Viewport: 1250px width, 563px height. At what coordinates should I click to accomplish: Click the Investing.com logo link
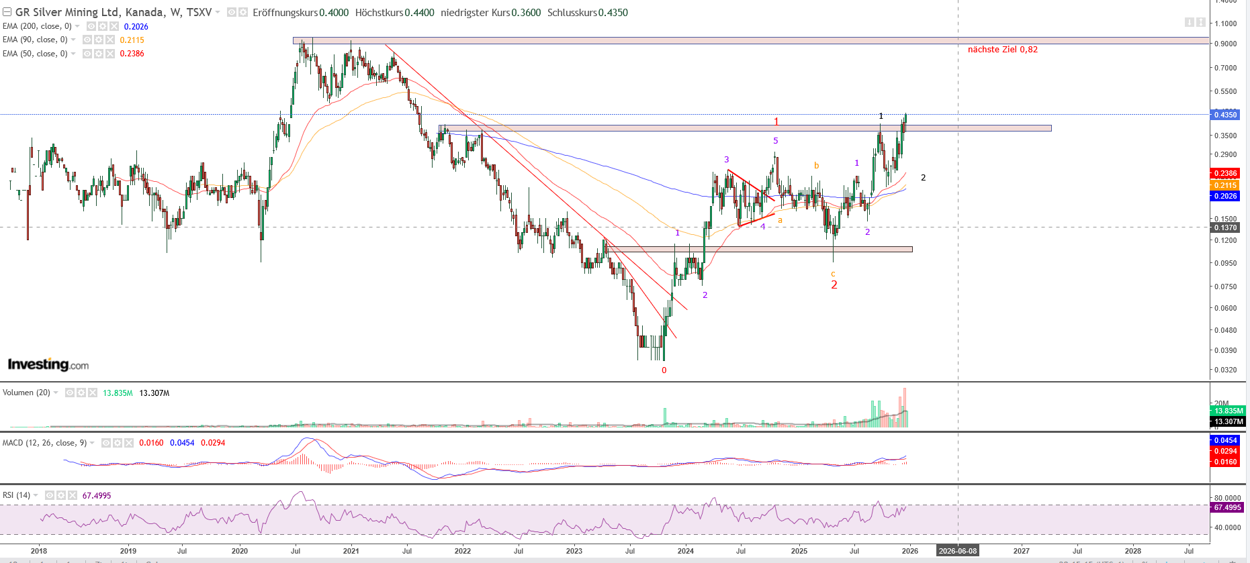point(48,364)
